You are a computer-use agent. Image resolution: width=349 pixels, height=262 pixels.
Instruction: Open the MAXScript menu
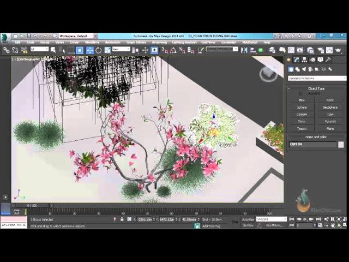coord(250,42)
